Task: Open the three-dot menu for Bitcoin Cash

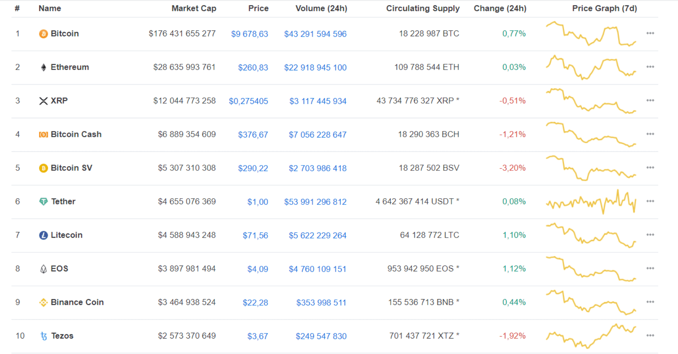Action: [x=650, y=134]
